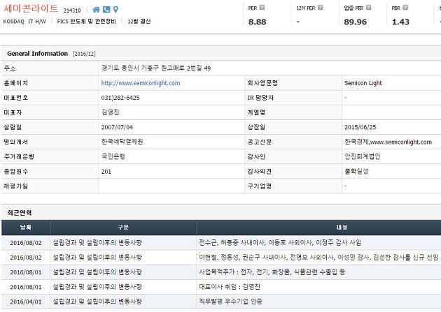Open the semiconlight.com homepage link
441x312 pixels.
141,83
